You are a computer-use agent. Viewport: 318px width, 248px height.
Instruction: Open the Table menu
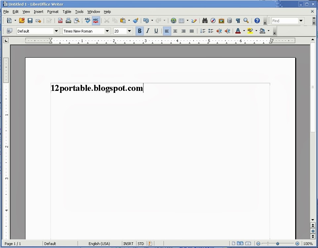coord(67,12)
